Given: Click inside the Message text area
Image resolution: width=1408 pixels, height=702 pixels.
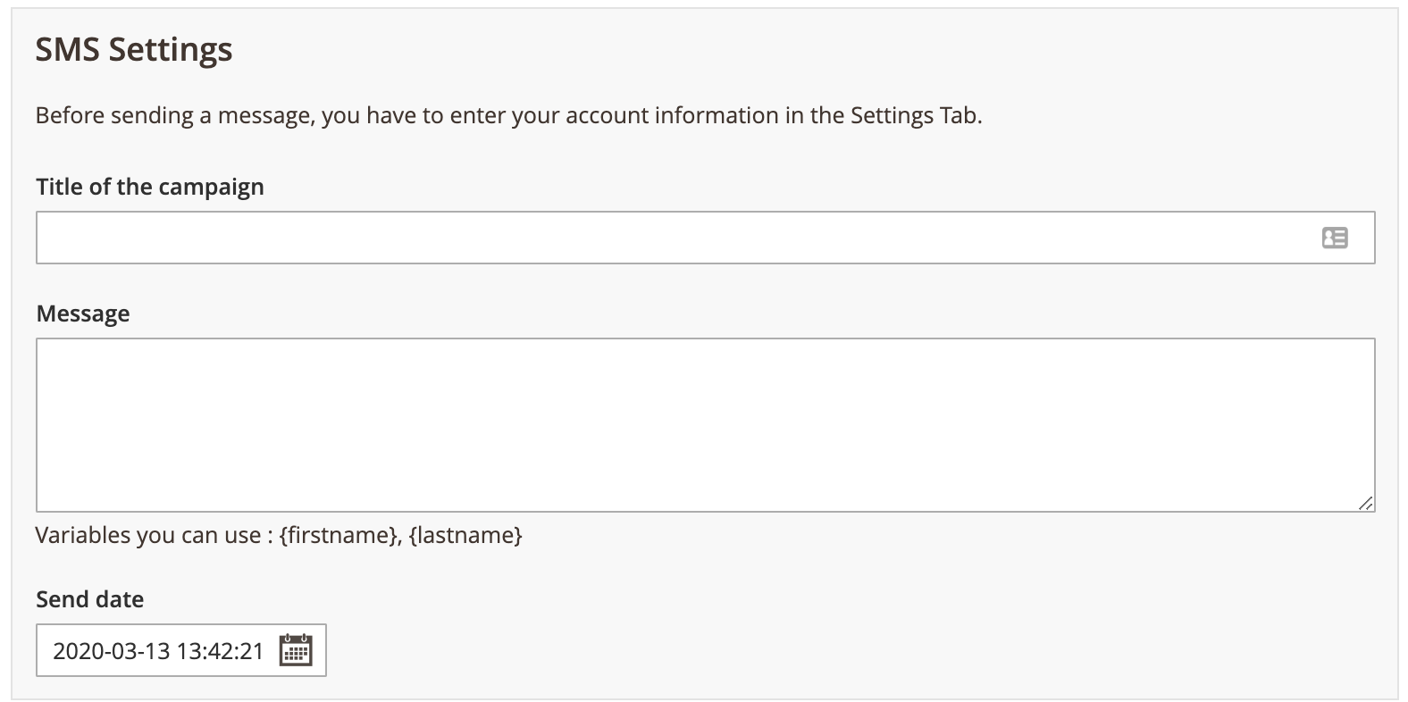Looking at the screenshot, I should pos(704,424).
